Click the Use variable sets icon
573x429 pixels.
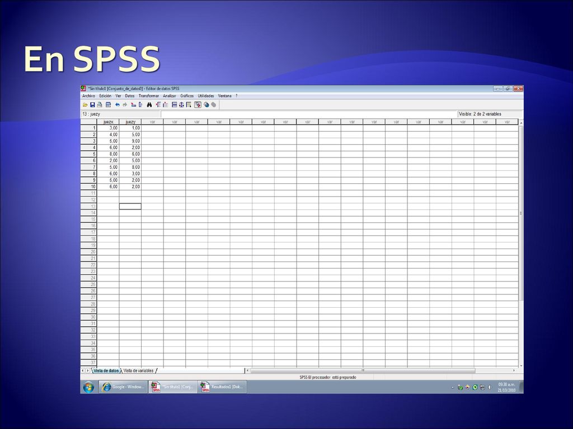pyautogui.click(x=206, y=104)
